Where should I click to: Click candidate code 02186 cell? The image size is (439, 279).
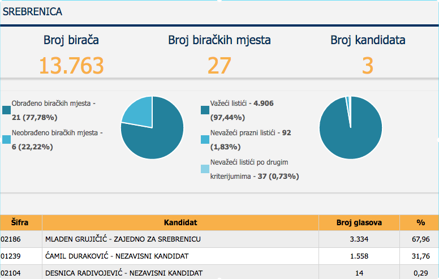coord(11,239)
